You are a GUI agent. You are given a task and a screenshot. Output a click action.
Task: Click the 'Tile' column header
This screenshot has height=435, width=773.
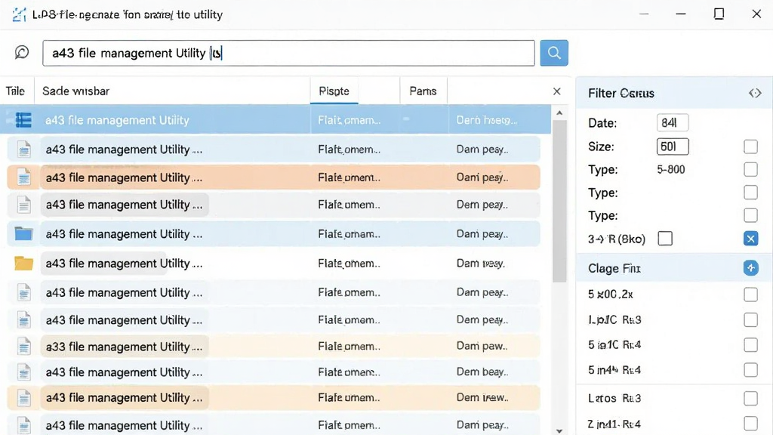pyautogui.click(x=15, y=91)
